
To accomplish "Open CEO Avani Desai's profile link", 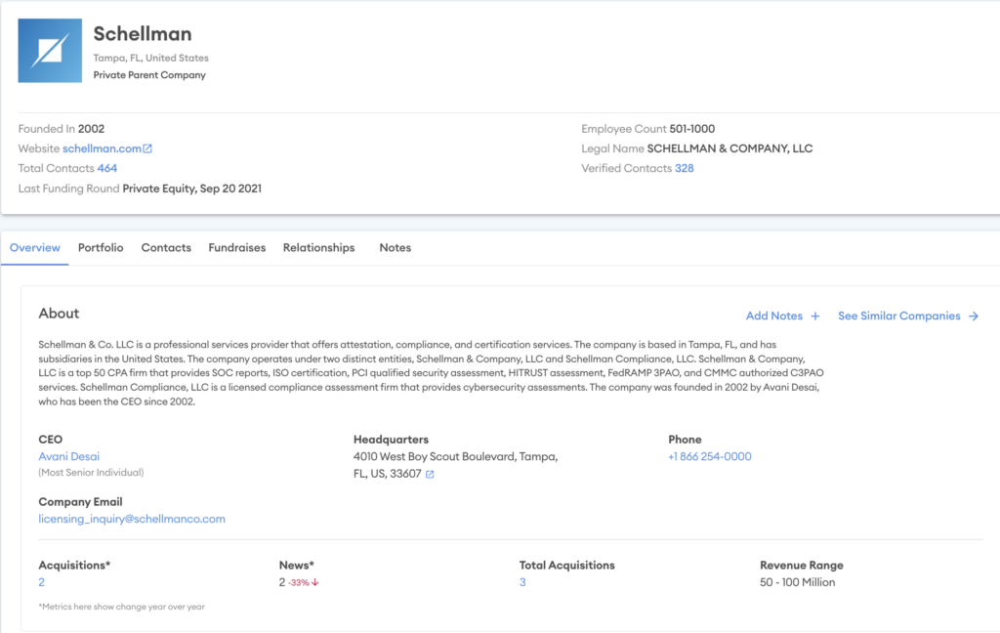I will click(69, 456).
